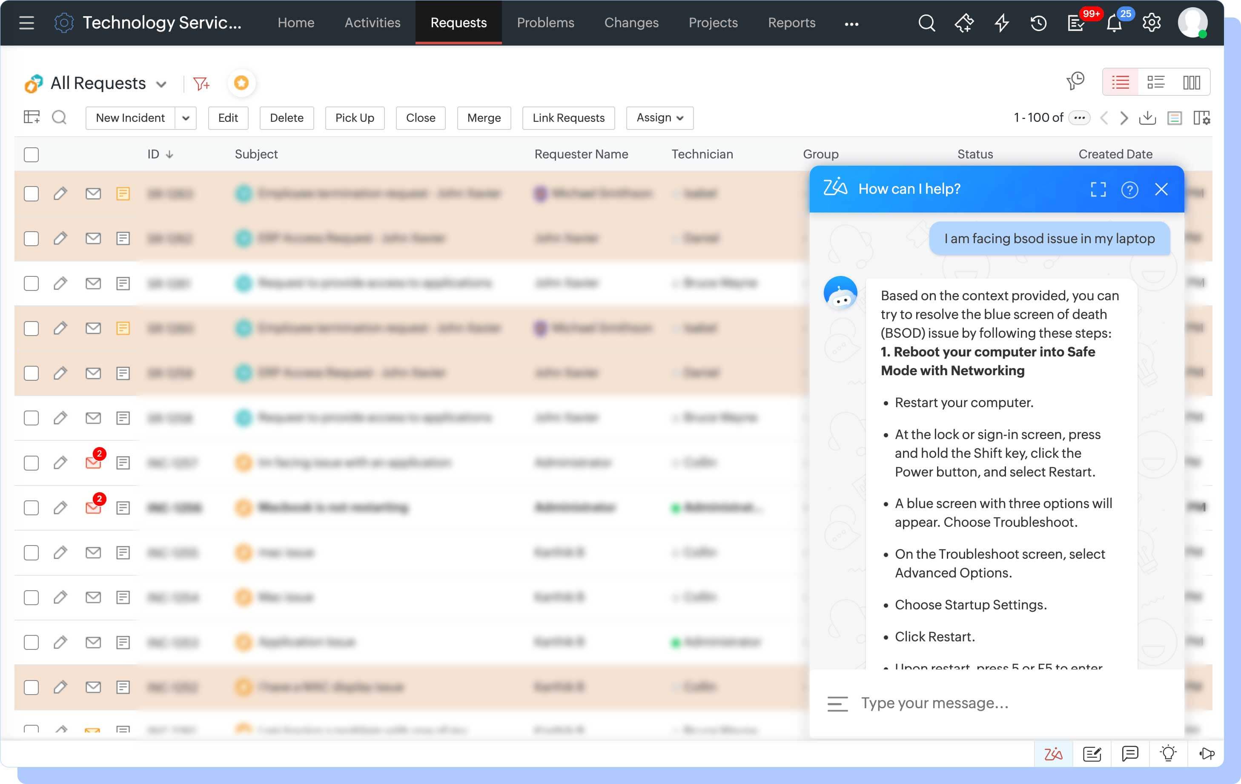Open the lightbulb icon in bottom bar
The height and width of the screenshot is (784, 1241).
tap(1168, 754)
